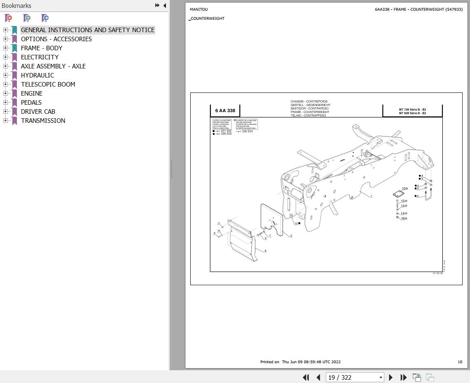Expand the DRIVER CAB node
The height and width of the screenshot is (383, 470).
(5, 111)
